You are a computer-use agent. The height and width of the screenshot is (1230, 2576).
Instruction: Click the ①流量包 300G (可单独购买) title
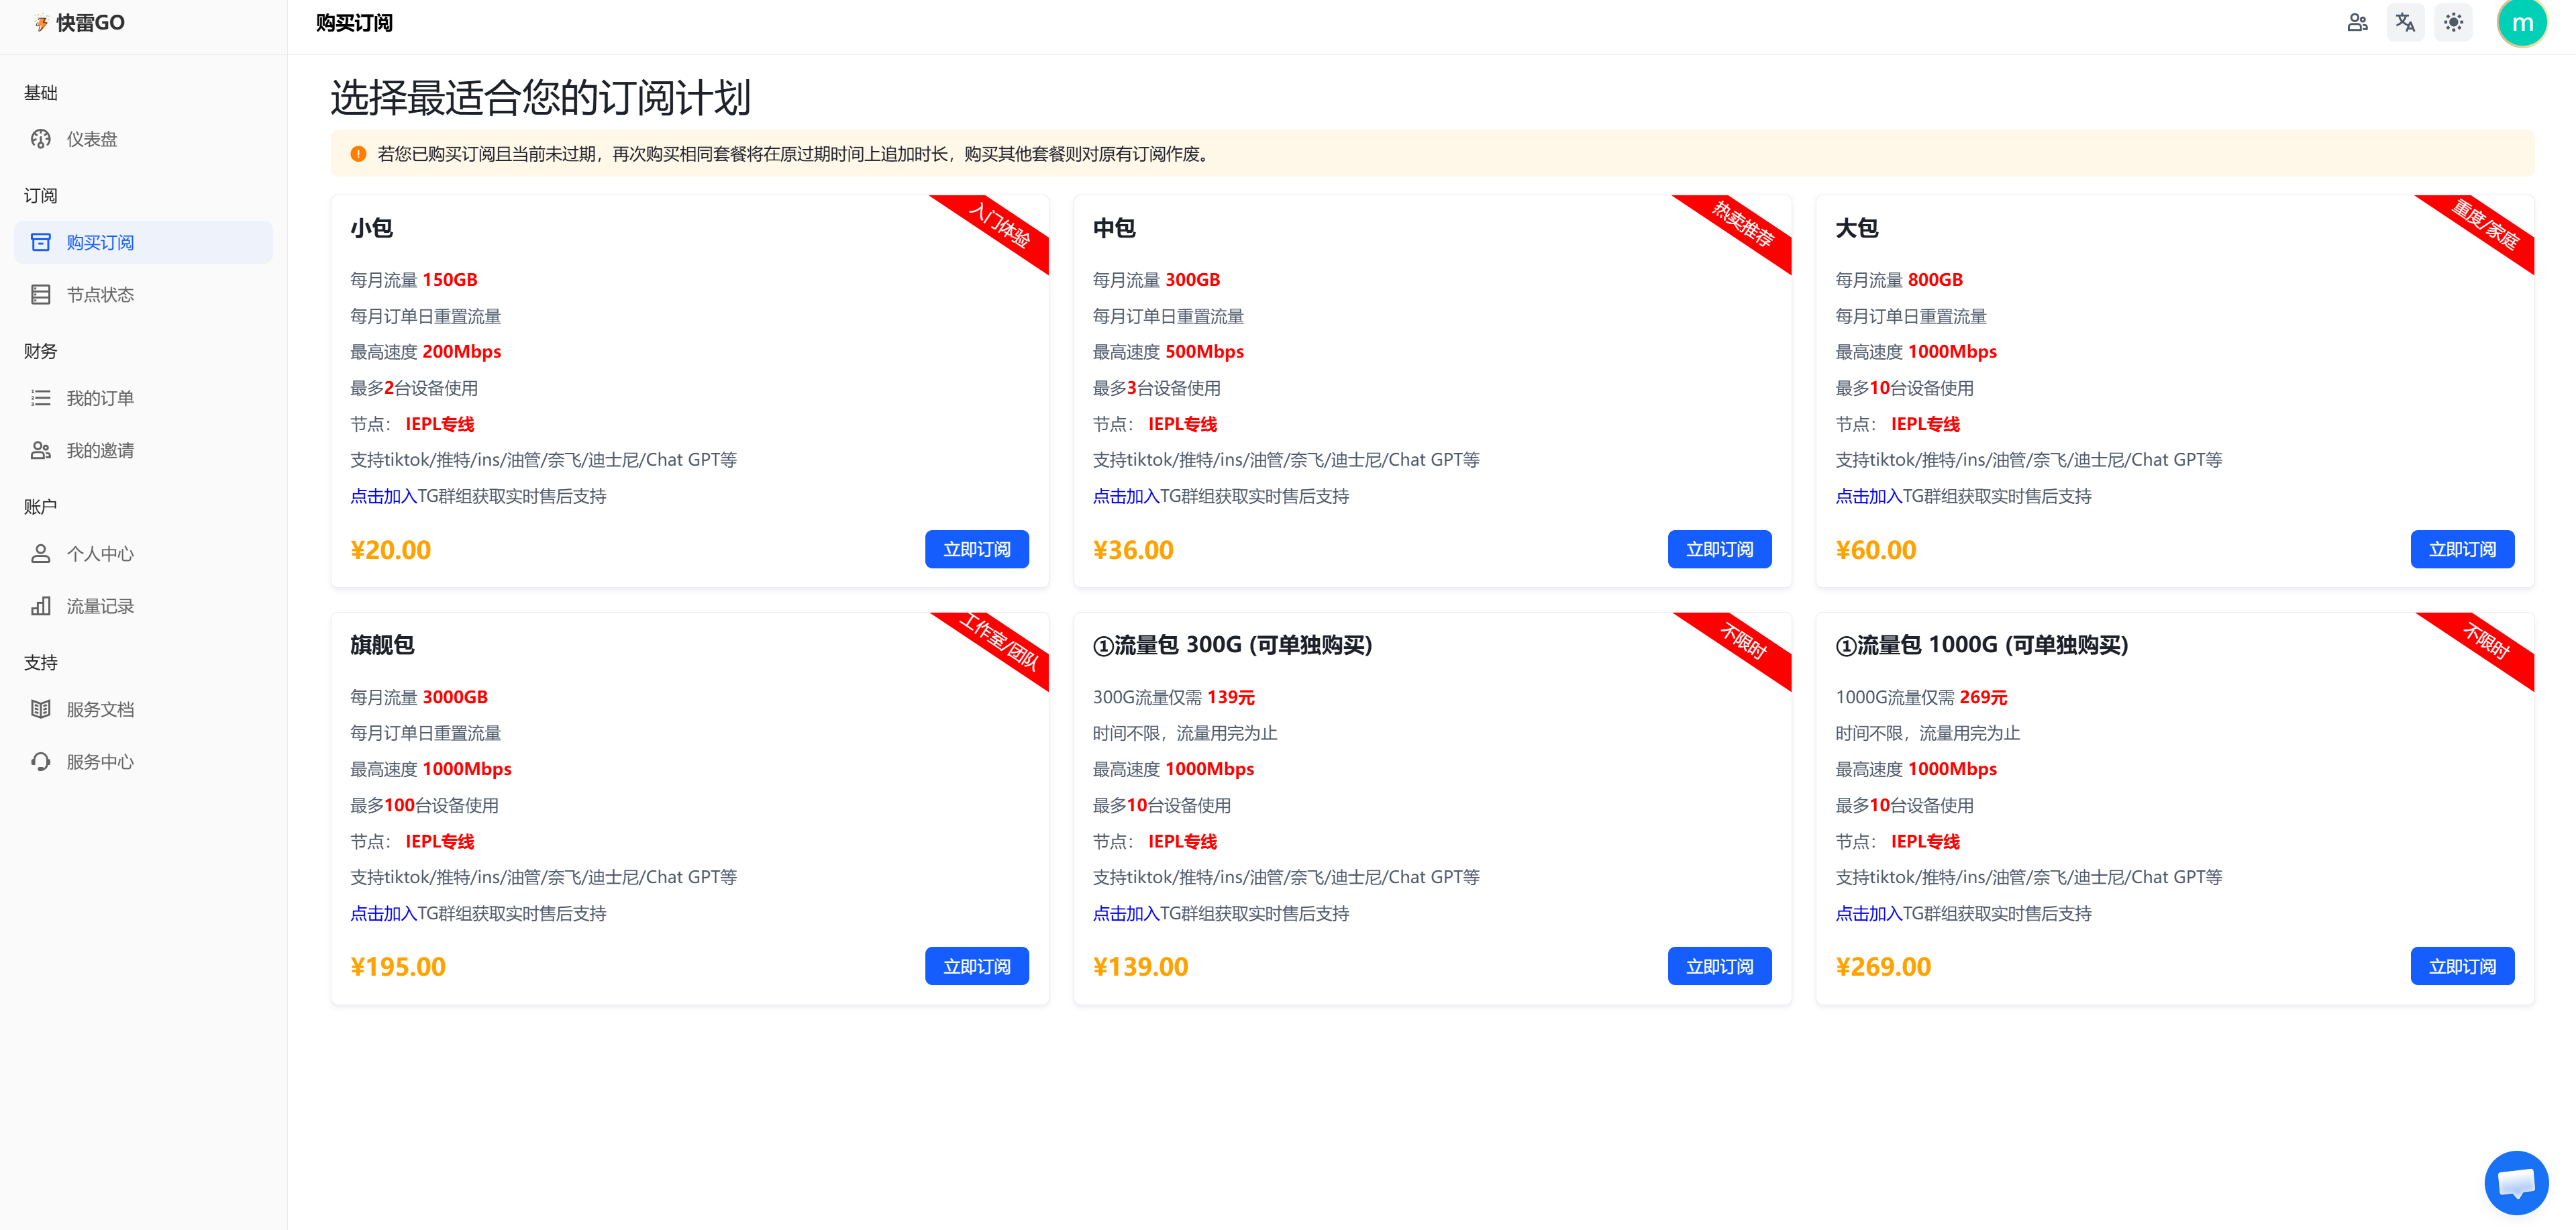1232,645
